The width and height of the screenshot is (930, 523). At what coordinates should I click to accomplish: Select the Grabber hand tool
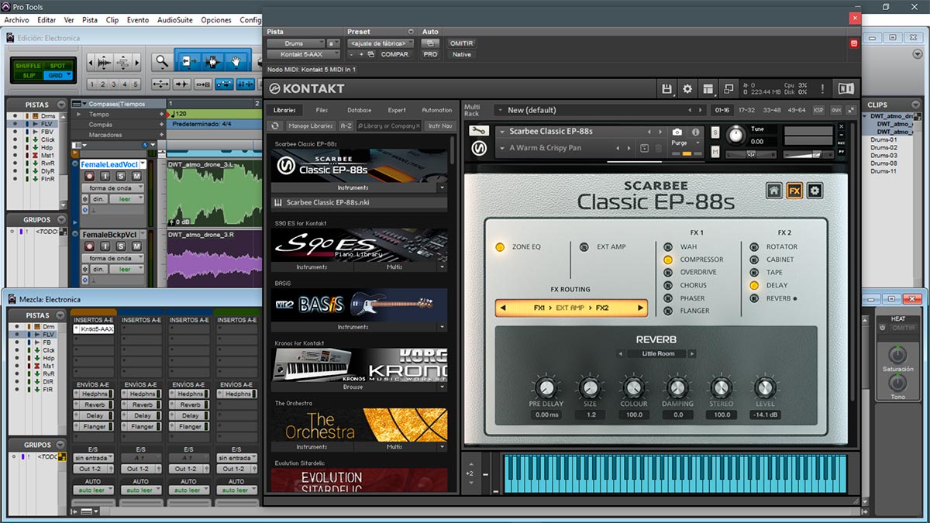coord(236,61)
